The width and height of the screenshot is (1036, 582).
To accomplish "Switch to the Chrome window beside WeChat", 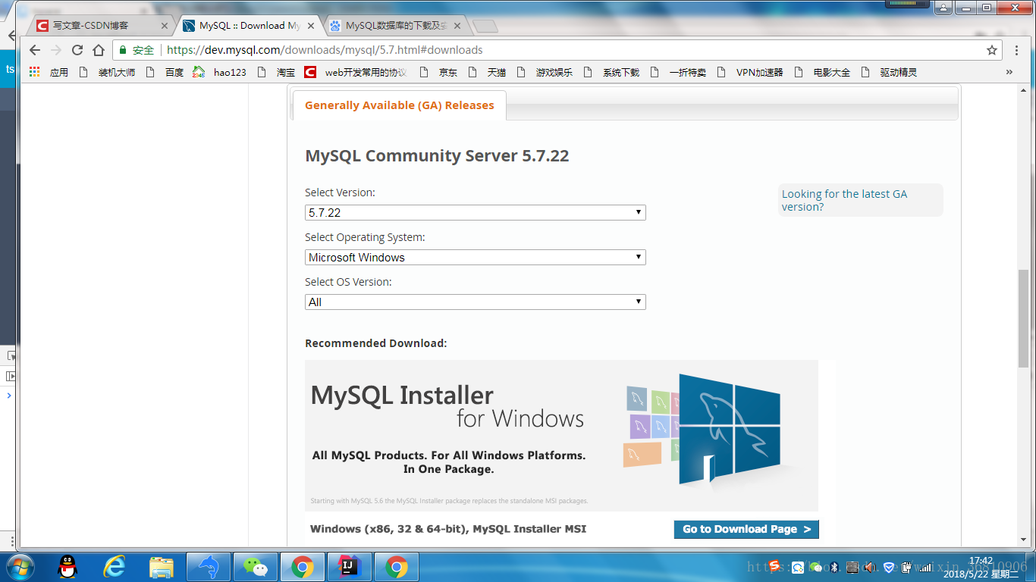I will point(303,567).
